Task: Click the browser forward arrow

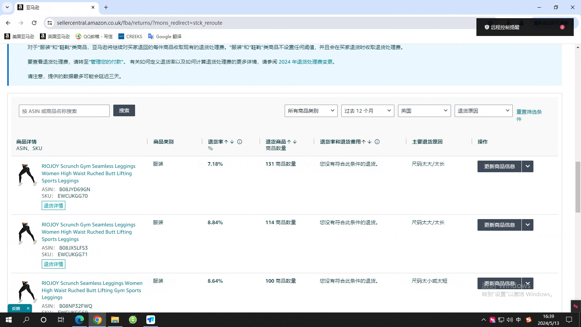Action: point(21,23)
